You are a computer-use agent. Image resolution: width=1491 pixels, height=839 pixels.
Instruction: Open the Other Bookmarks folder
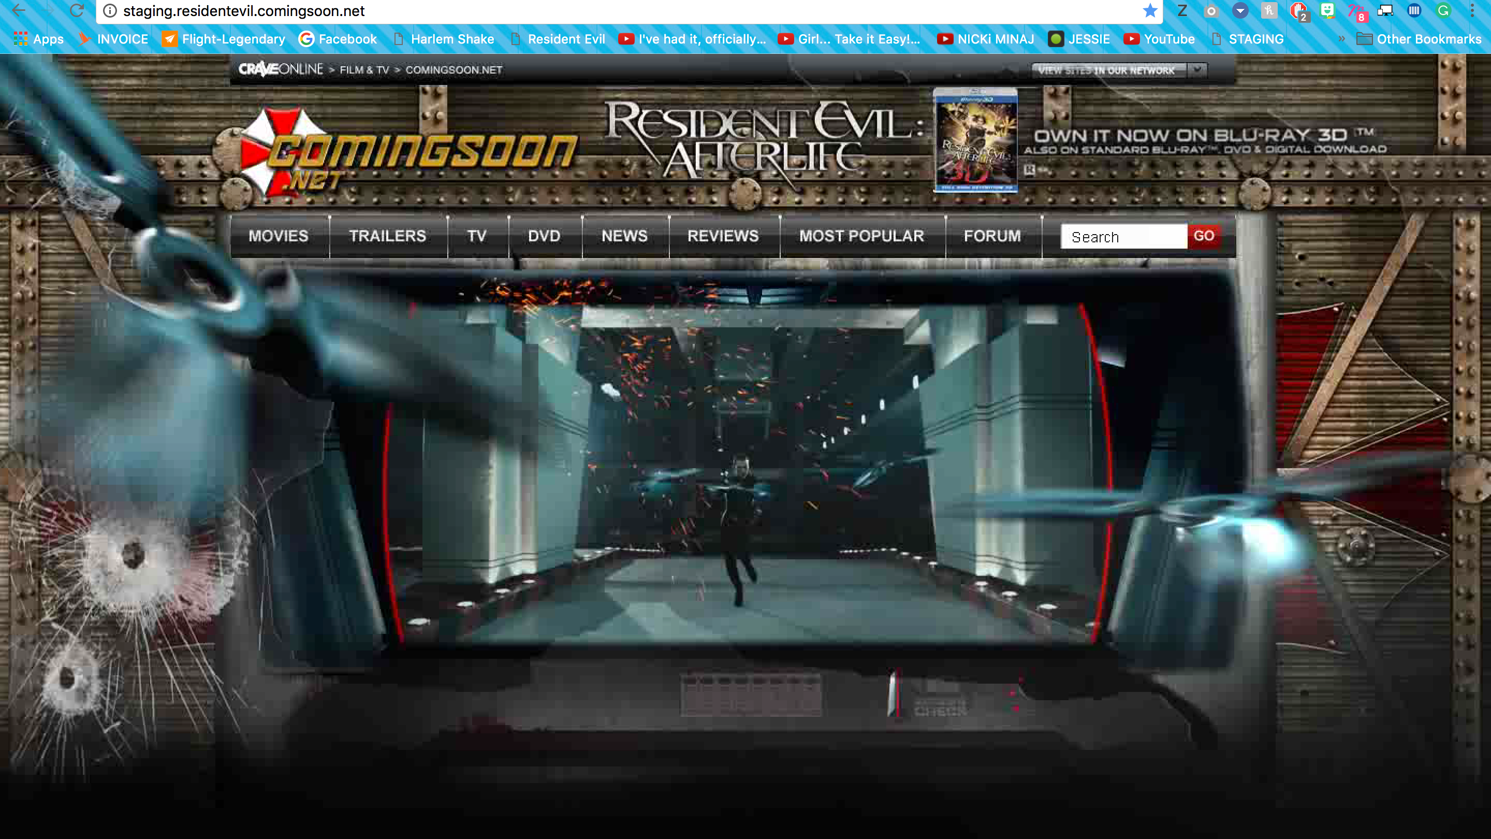pyautogui.click(x=1419, y=39)
